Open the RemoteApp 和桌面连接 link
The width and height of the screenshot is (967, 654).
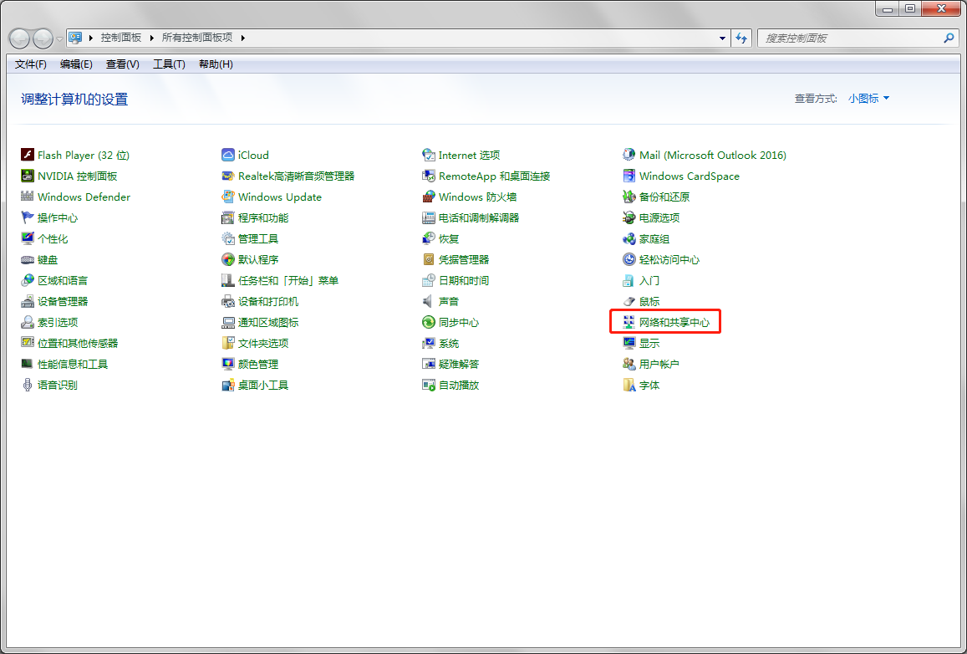coord(494,176)
